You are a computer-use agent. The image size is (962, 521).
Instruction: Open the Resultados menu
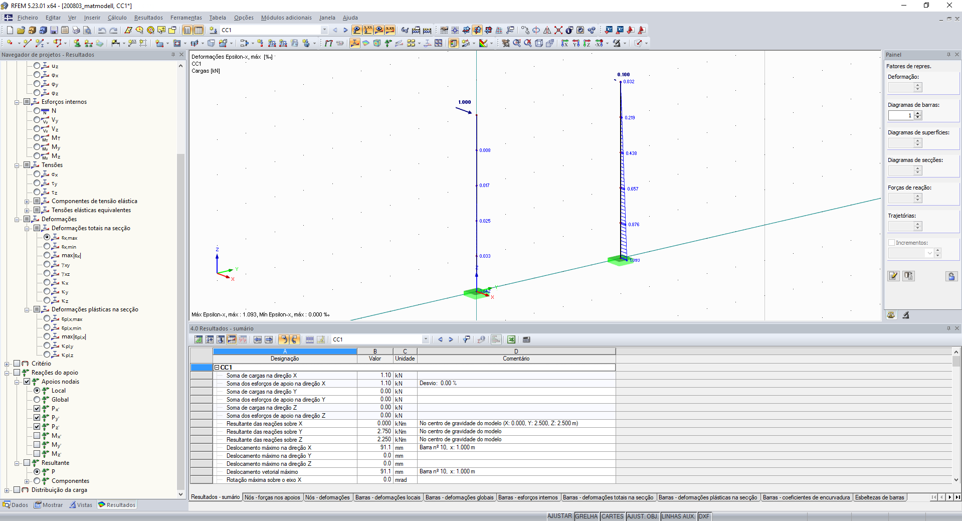[x=148, y=18]
